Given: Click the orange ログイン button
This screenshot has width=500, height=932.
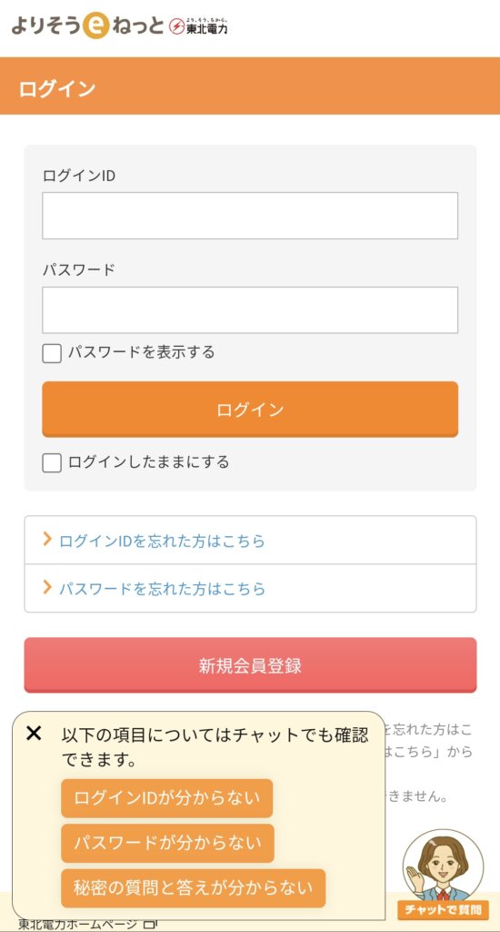Looking at the screenshot, I should [250, 410].
